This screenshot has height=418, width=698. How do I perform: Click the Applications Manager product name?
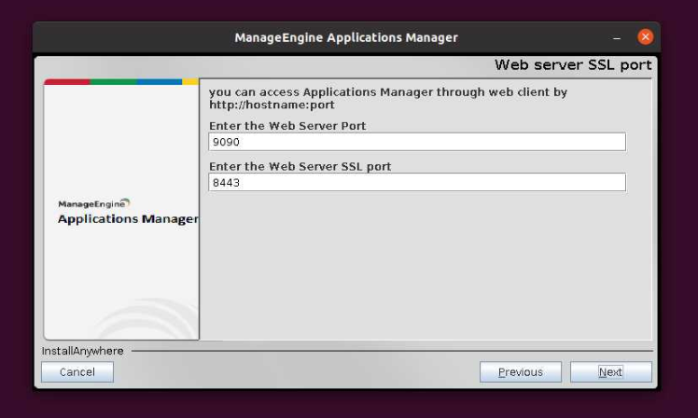tap(128, 219)
